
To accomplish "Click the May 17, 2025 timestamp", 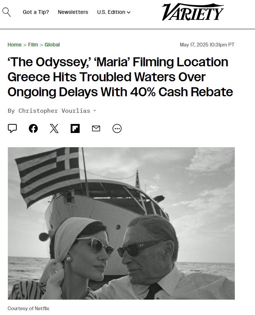I will 207,45.
